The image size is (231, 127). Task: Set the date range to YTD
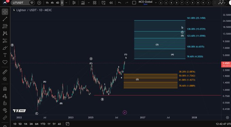[x=43, y=124]
